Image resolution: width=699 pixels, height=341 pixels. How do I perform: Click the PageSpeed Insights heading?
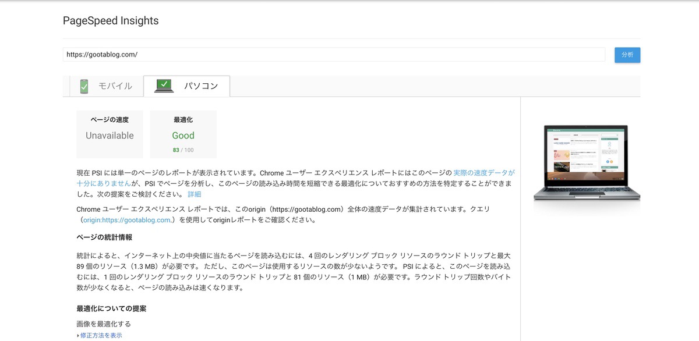[111, 21]
